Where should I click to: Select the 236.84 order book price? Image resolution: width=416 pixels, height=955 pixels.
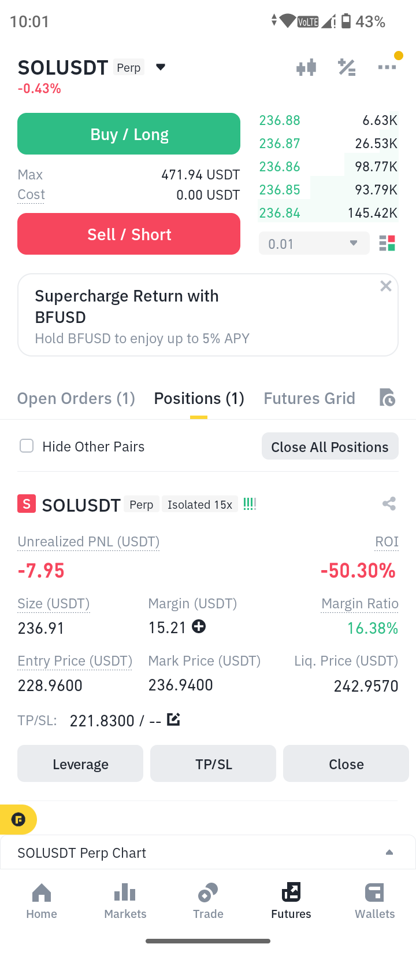280,213
